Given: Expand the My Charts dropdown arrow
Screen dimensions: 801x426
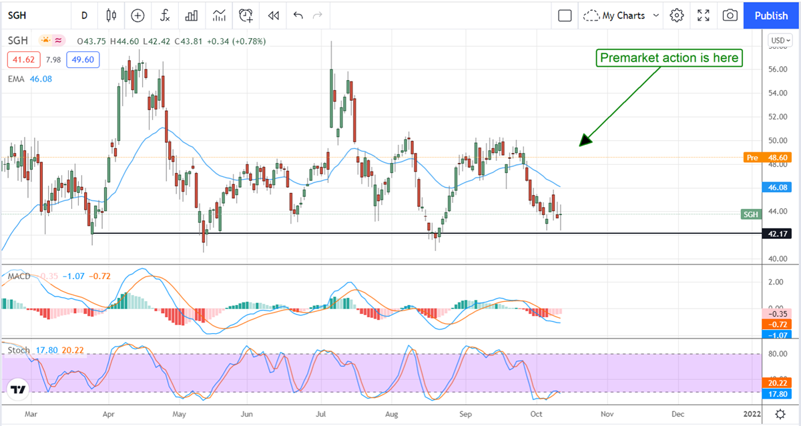Looking at the screenshot, I should [x=656, y=15].
